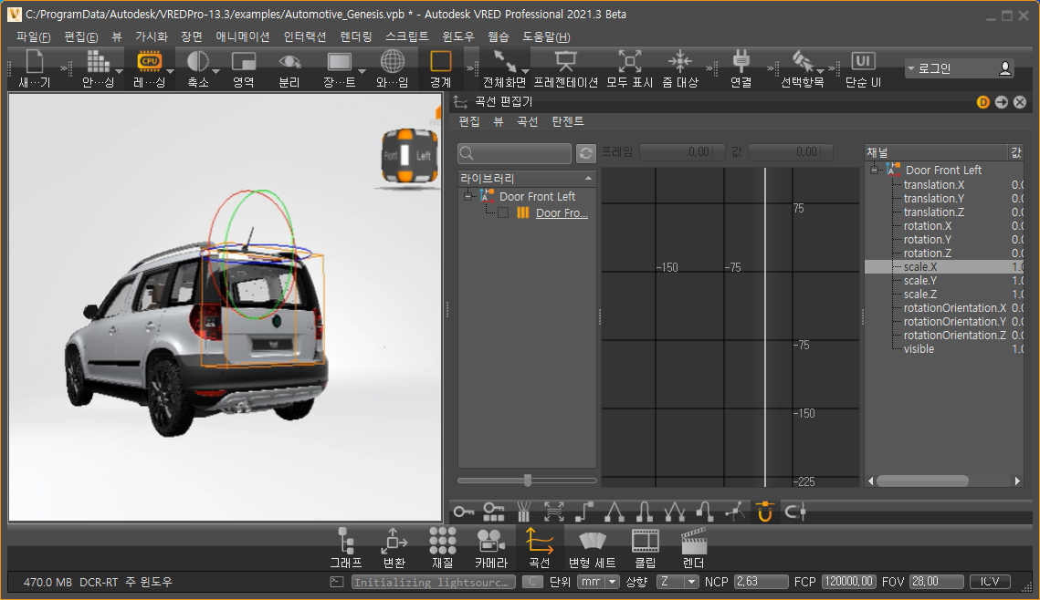The width and height of the screenshot is (1040, 600).
Task: Toggle the 경계 (bounds) display button
Action: coord(441,62)
